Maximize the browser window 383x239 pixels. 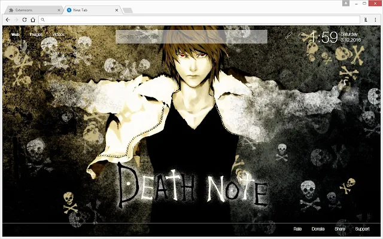point(364,4)
